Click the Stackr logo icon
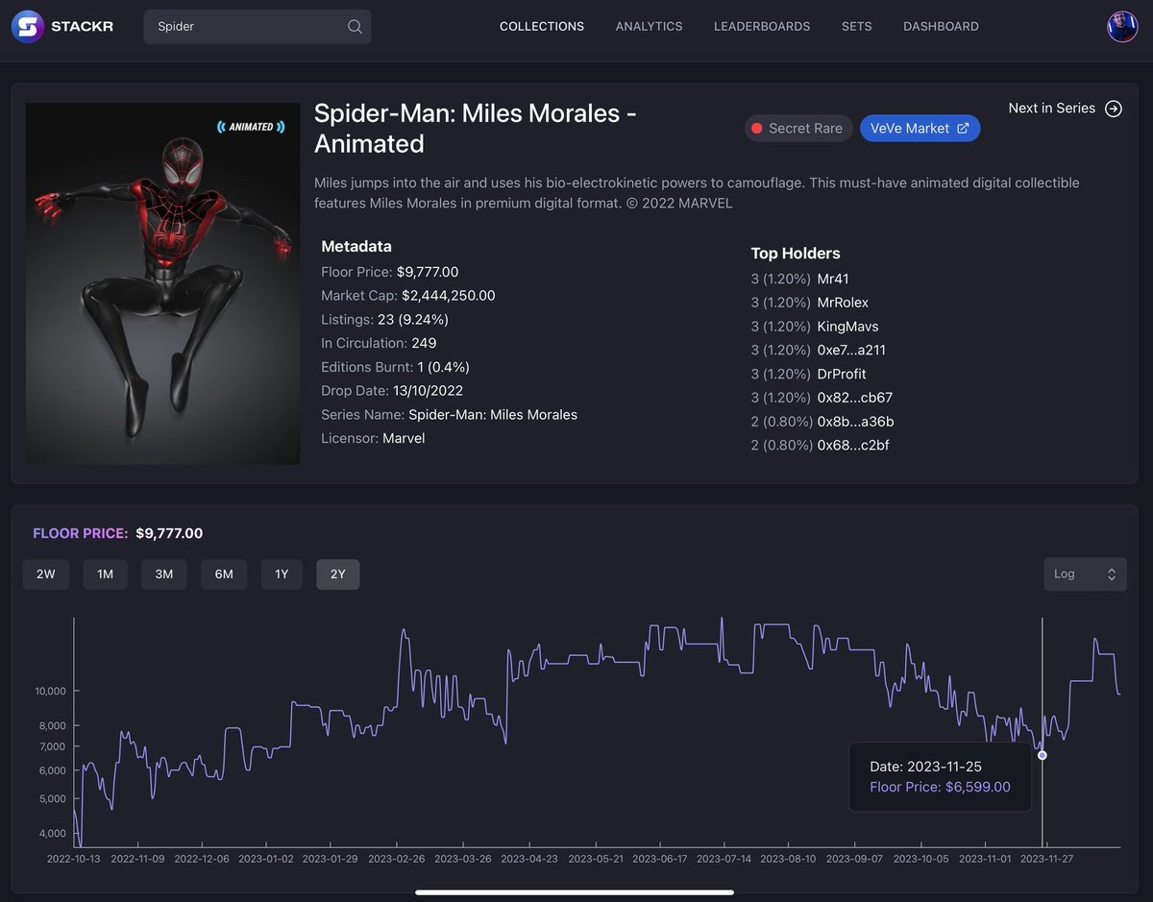This screenshot has height=902, width=1153. coord(28,26)
